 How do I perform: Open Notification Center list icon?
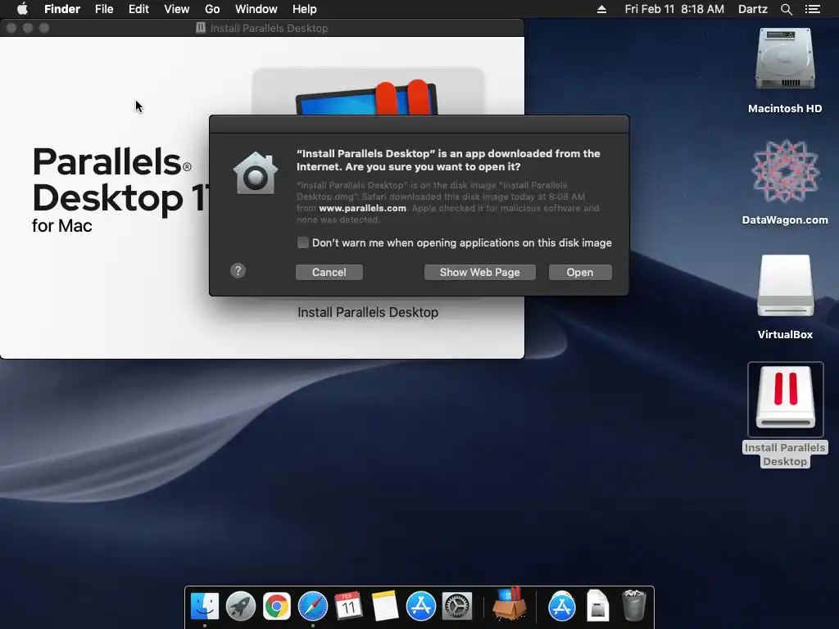click(812, 9)
